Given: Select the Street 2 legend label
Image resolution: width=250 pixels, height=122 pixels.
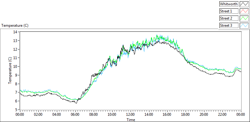Looking at the screenshot, I should coord(229,18).
